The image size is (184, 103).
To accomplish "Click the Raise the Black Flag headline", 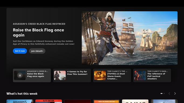I will click(39, 32).
